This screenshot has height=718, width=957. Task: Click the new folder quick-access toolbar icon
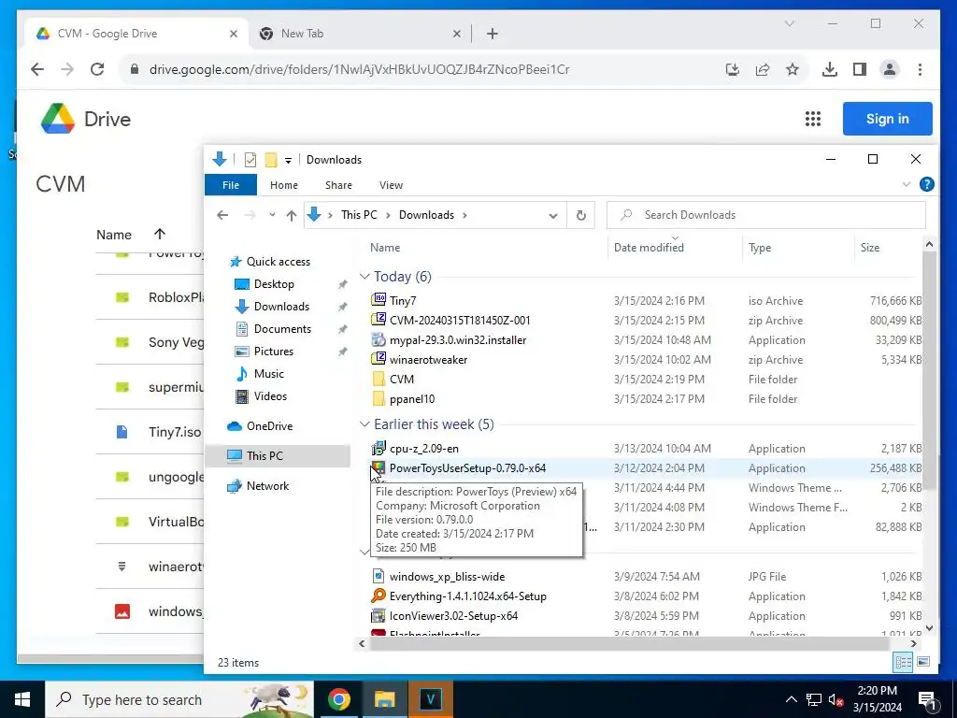271,159
